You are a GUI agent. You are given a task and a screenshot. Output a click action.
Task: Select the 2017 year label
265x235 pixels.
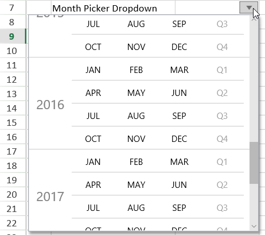tap(50, 197)
